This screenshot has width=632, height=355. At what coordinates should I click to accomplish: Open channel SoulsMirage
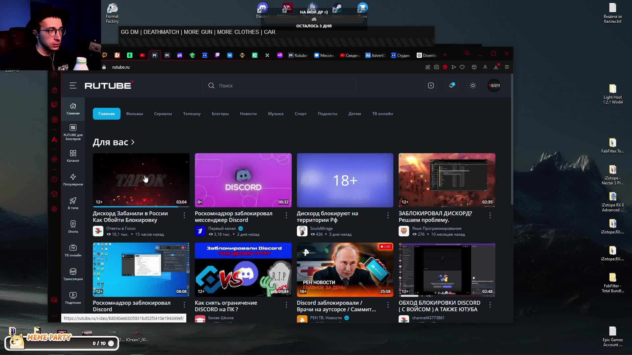point(321,228)
